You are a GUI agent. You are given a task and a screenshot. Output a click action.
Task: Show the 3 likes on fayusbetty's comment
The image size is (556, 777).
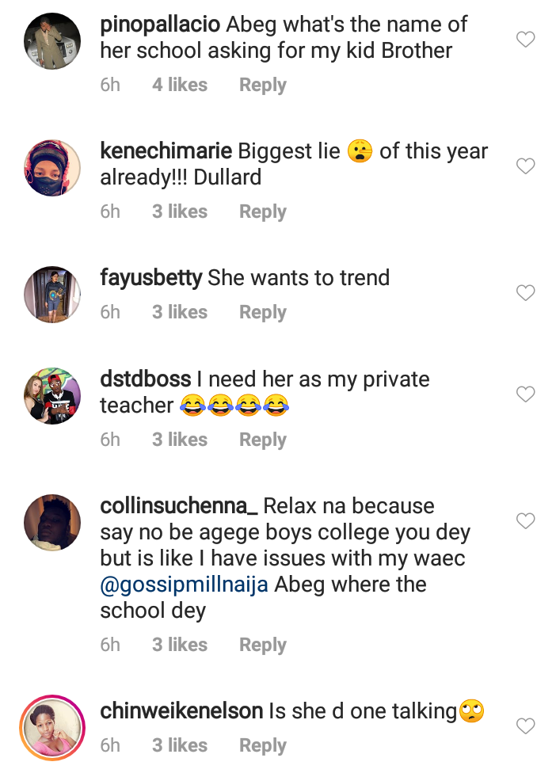coord(180,312)
